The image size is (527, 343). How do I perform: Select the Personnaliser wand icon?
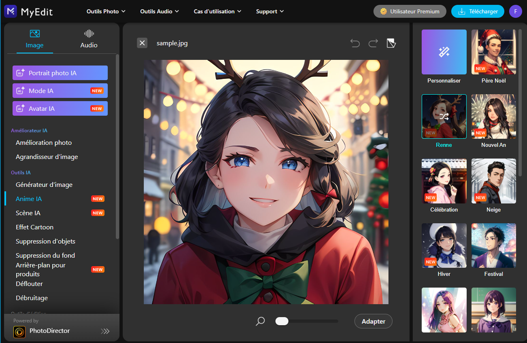(444, 52)
